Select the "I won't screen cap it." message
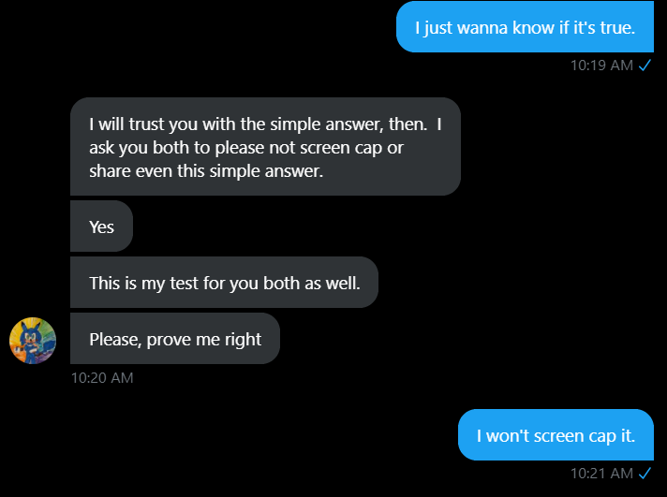667x497 pixels. pyautogui.click(x=556, y=435)
